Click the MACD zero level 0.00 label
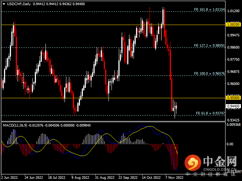The height and width of the screenshot is (181, 242). (x=230, y=144)
